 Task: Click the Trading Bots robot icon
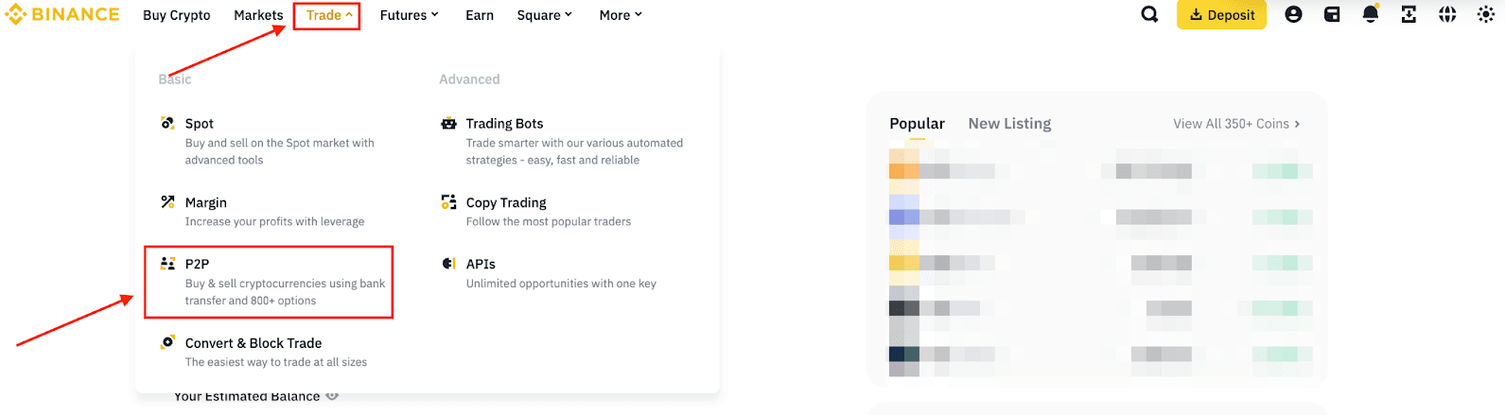click(x=448, y=124)
